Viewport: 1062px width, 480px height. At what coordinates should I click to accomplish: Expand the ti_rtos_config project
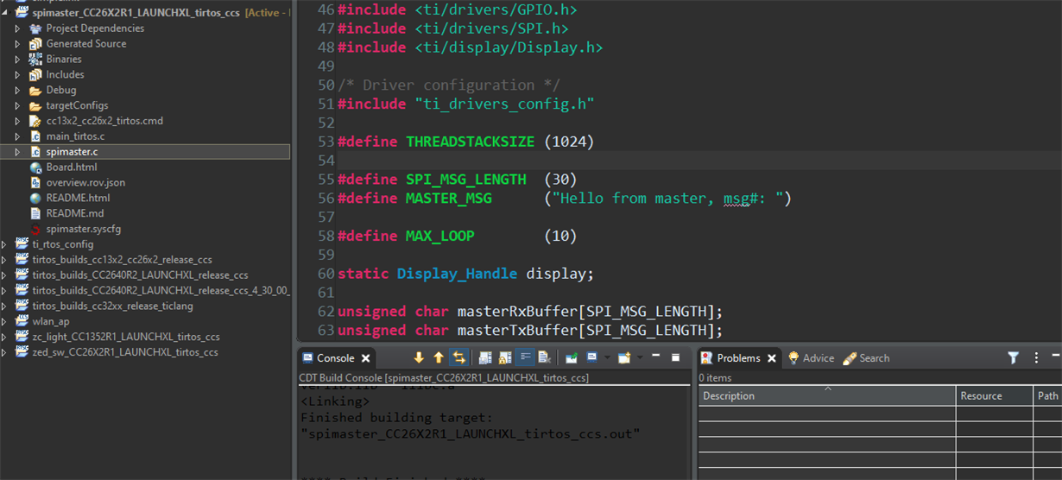pyautogui.click(x=5, y=244)
